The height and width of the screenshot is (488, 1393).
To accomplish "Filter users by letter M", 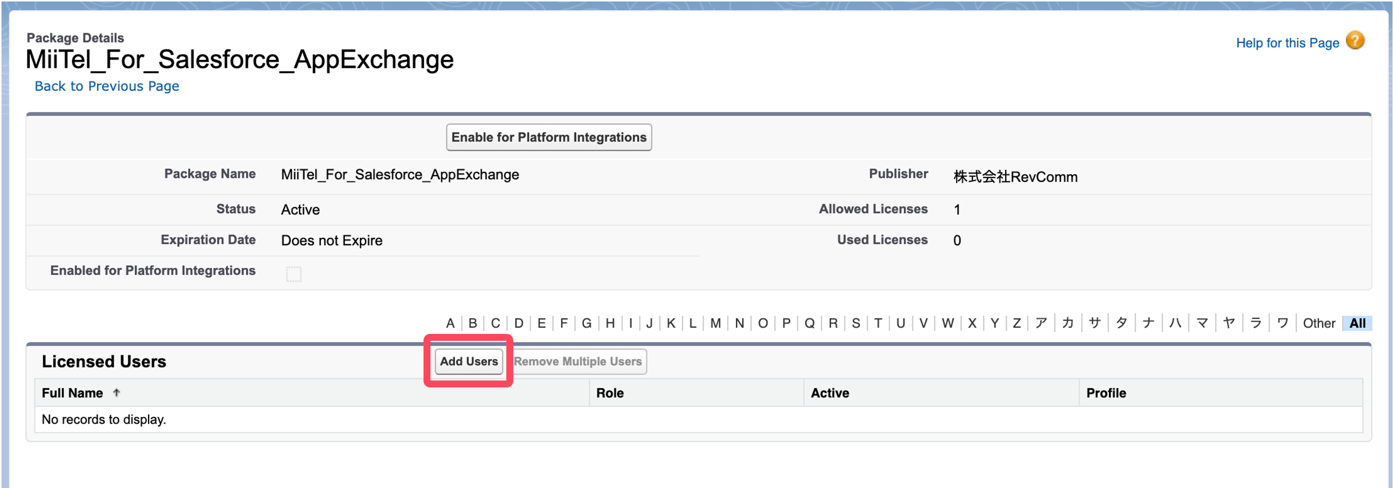I will coord(715,323).
